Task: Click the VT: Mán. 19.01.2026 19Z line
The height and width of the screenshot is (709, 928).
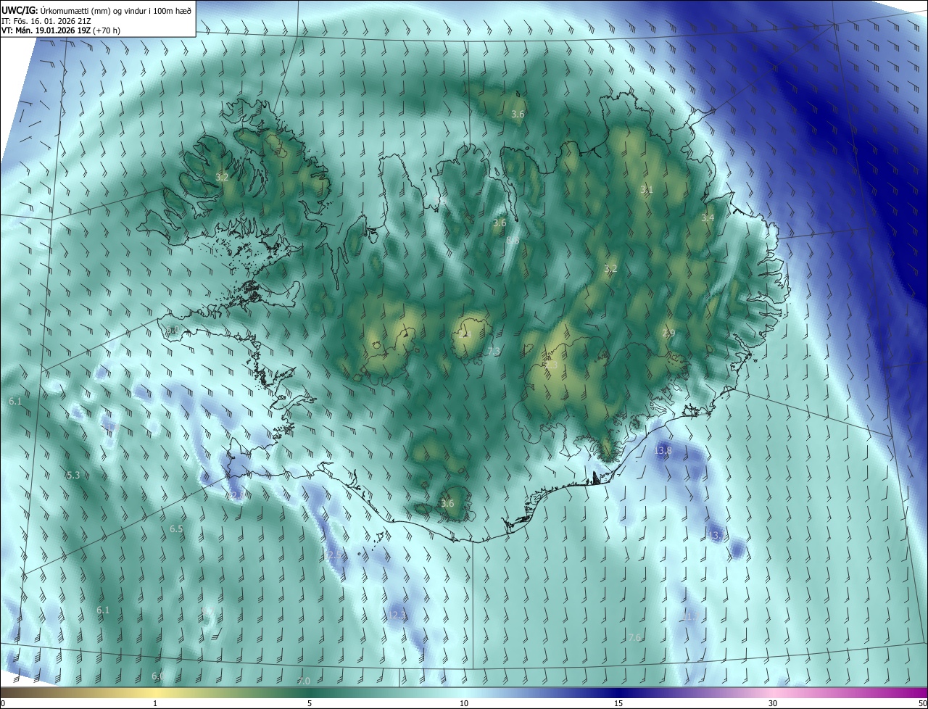Action: click(61, 30)
